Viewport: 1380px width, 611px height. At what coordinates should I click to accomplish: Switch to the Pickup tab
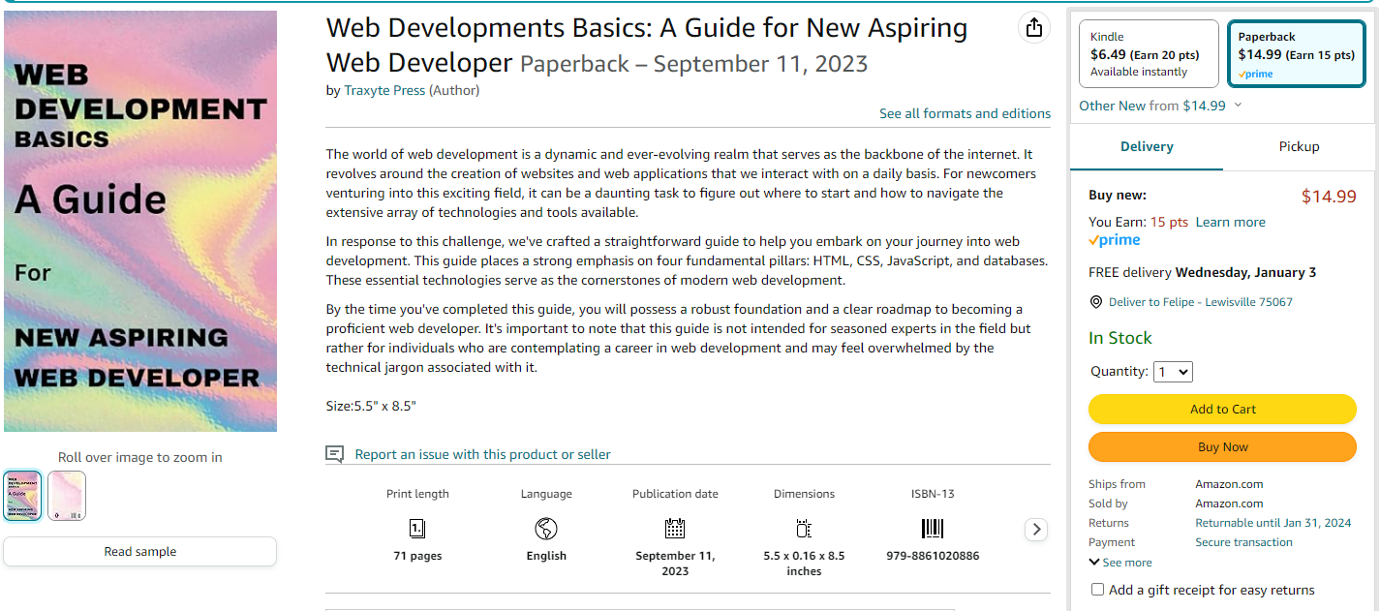click(x=1299, y=146)
